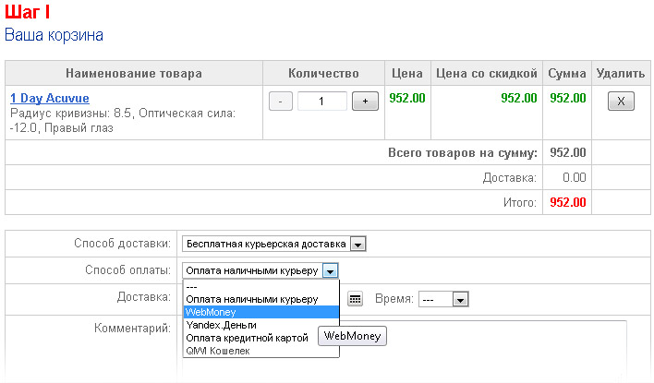Screen dimensions: 654x383
Task: Collapse the Способ оплаты dropdown arrow
Action: tap(330, 271)
